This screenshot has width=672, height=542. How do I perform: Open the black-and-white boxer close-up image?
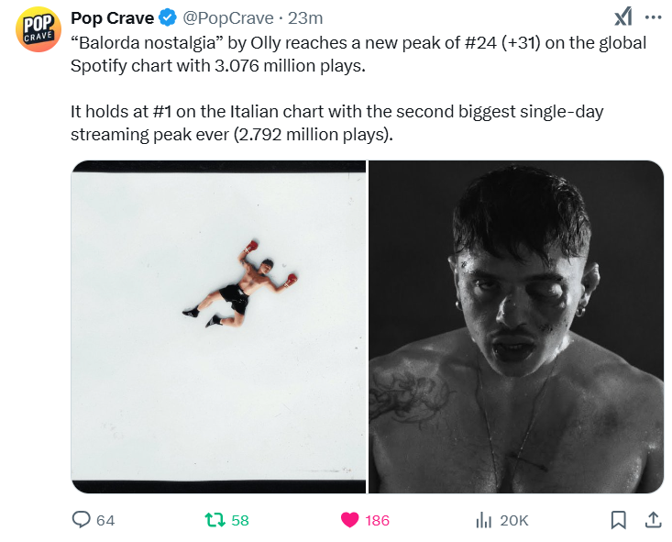pos(515,326)
